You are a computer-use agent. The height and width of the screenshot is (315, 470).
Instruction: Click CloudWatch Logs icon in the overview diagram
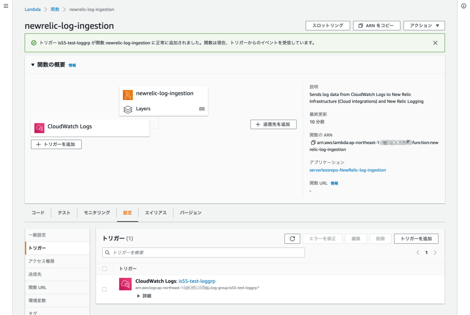tap(40, 128)
